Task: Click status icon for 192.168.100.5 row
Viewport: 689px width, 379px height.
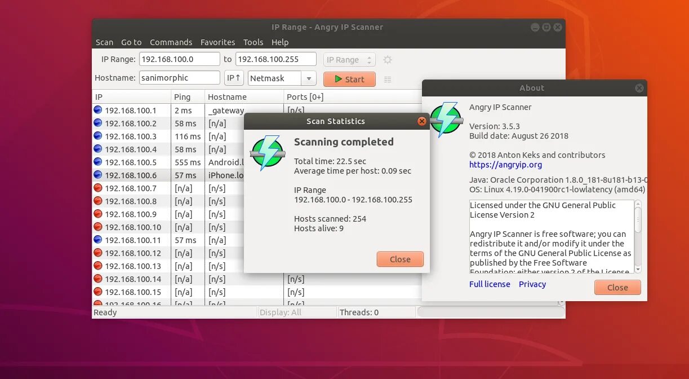Action: coord(98,162)
